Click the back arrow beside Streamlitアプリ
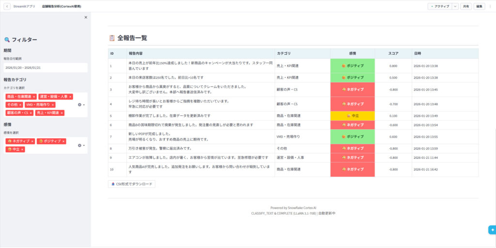The image size is (496, 248). (7, 6)
